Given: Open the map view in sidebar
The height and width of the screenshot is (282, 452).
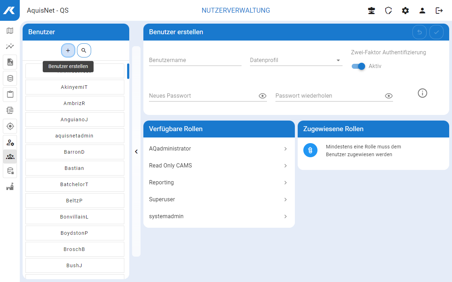Looking at the screenshot, I should [x=10, y=31].
